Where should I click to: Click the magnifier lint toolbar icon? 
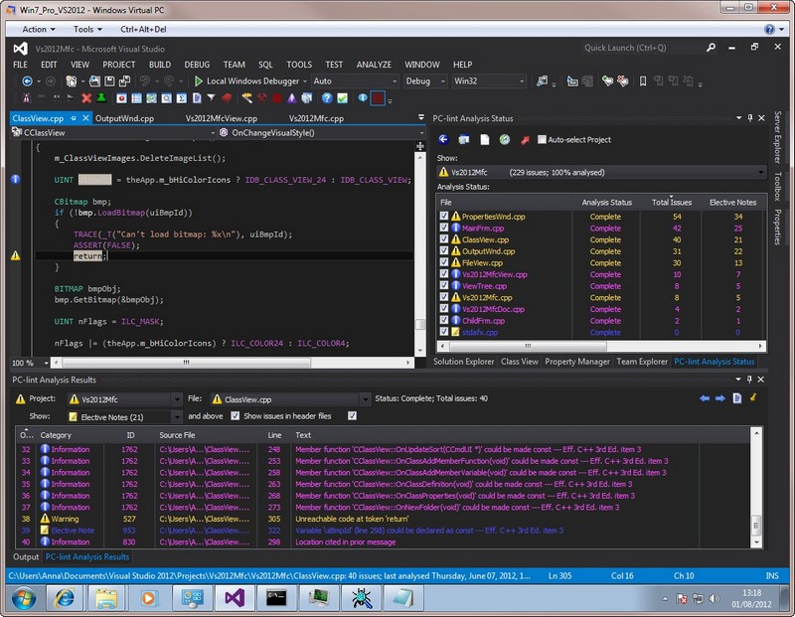click(x=166, y=97)
